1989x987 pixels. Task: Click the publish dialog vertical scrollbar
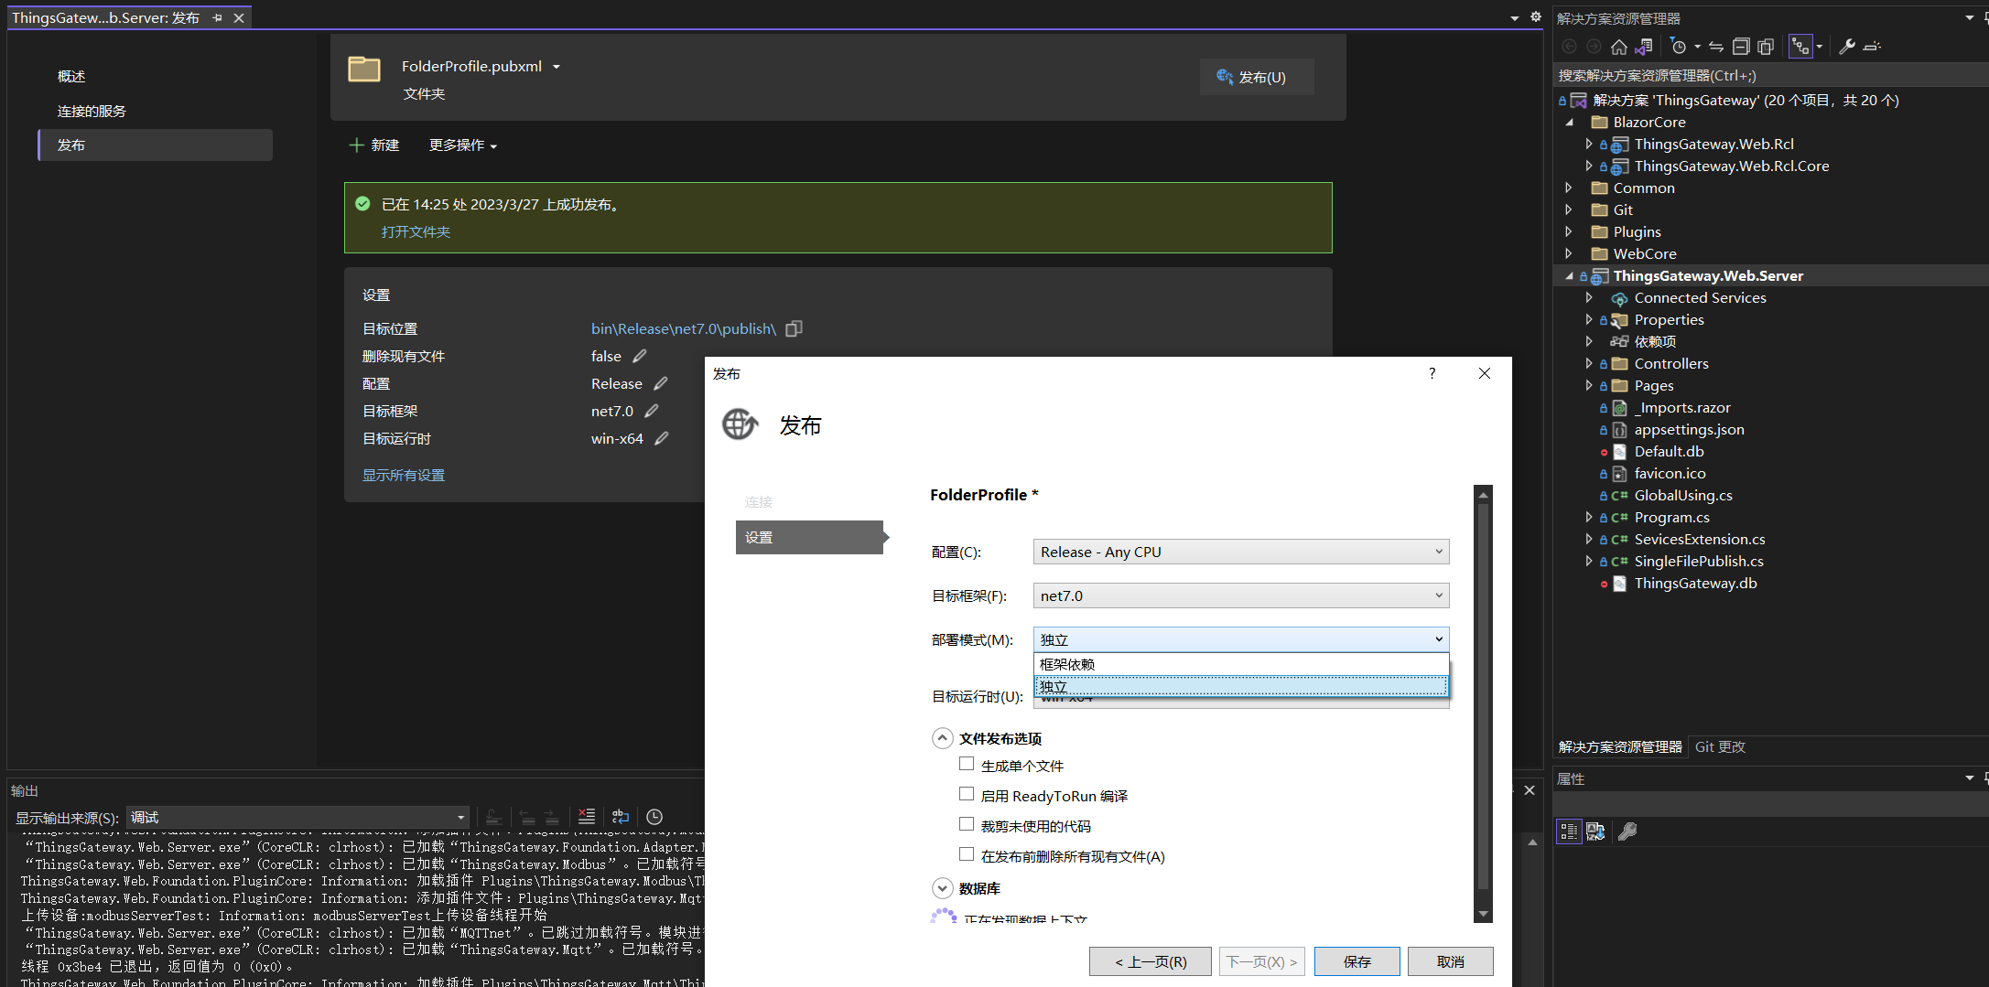click(1483, 695)
